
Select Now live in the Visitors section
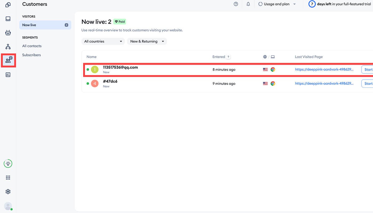45,25
